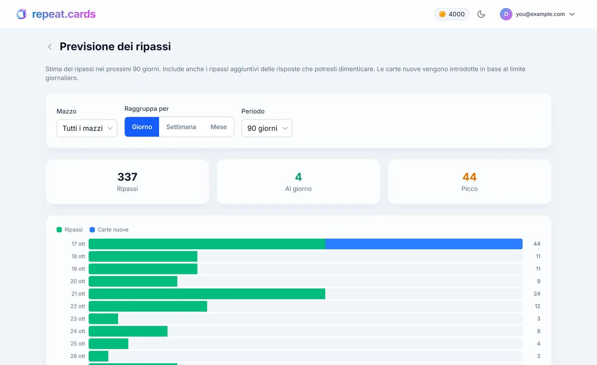Group by Giorno
This screenshot has width=597, height=365.
(142, 127)
